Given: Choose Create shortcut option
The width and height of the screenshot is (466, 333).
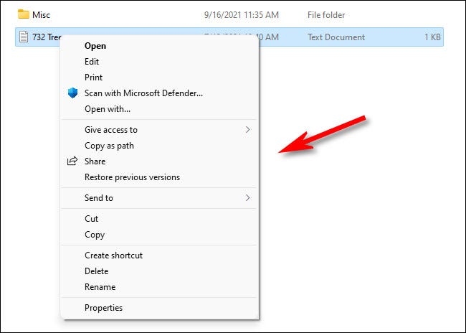Looking at the screenshot, I should click(113, 255).
